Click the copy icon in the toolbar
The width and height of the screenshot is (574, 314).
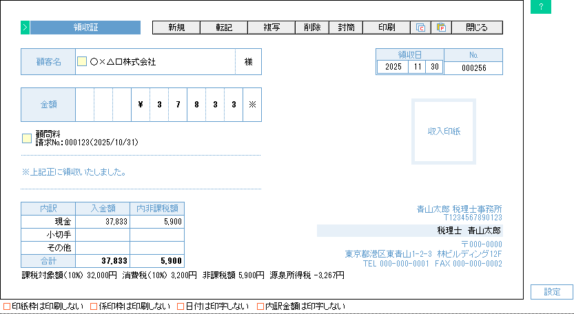point(421,28)
